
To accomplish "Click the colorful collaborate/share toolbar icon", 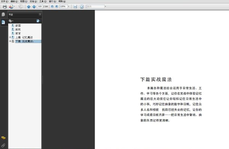I will tap(11, 6).
